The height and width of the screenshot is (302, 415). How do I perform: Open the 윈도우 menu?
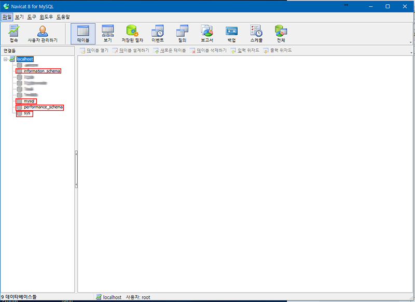click(x=46, y=17)
